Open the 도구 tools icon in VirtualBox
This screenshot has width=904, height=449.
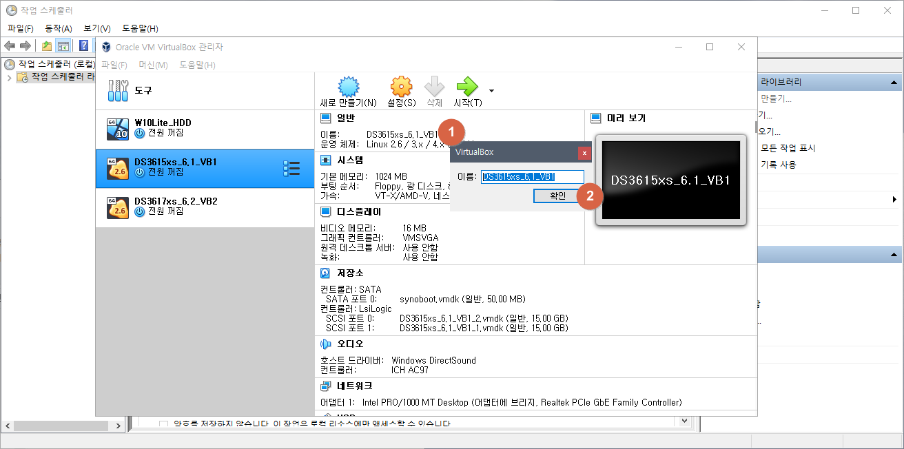[119, 90]
